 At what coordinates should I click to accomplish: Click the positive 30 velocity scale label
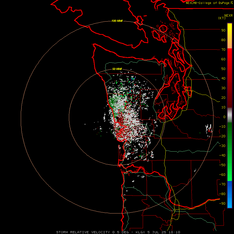pyautogui.click(x=223, y=88)
